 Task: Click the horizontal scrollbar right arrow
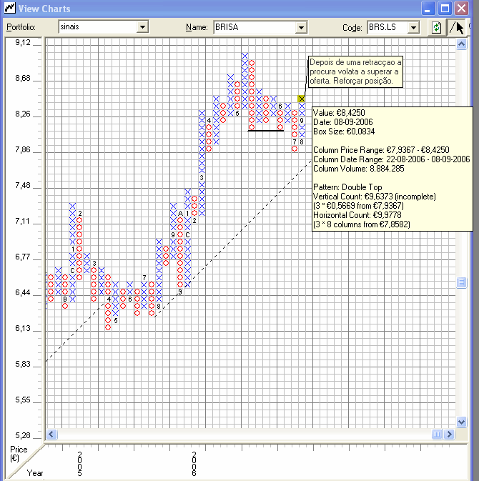(449, 435)
